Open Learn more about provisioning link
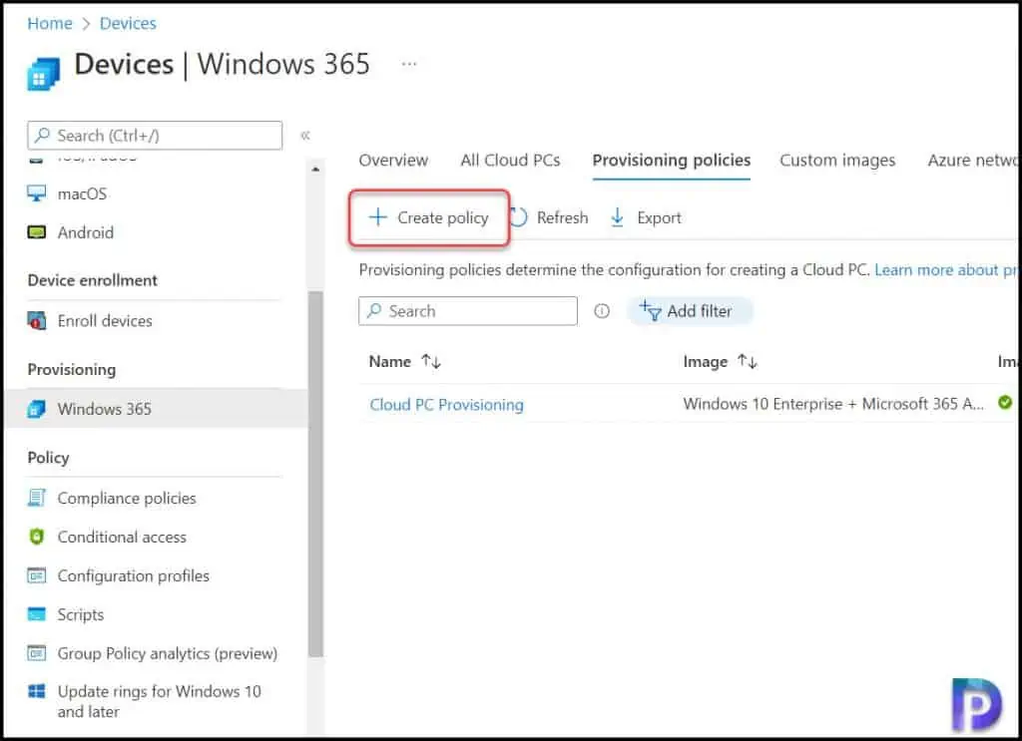The image size is (1022, 741). pyautogui.click(x=945, y=269)
